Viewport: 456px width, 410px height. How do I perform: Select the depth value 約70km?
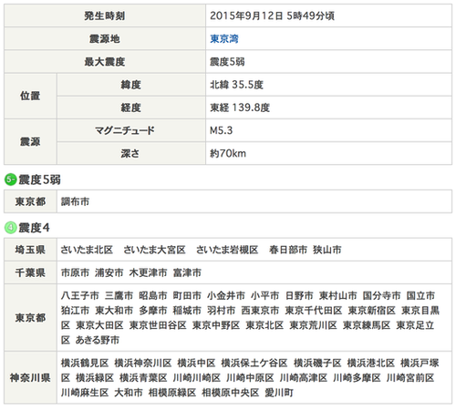[x=228, y=153]
